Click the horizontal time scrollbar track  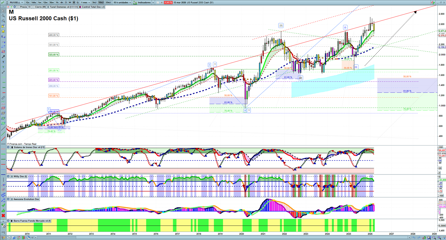[222, 238]
